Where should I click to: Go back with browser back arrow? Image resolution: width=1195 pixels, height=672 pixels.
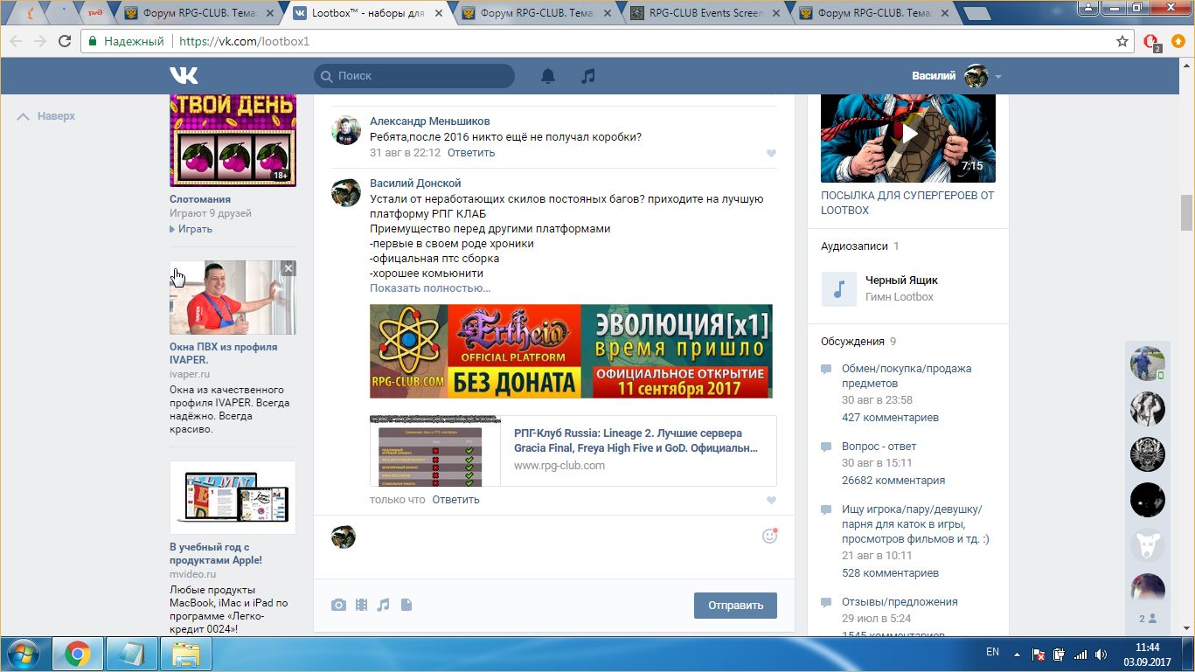(15, 41)
